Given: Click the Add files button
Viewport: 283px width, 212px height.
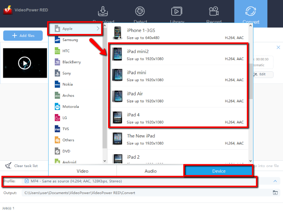Looking at the screenshot, I should point(23,35).
